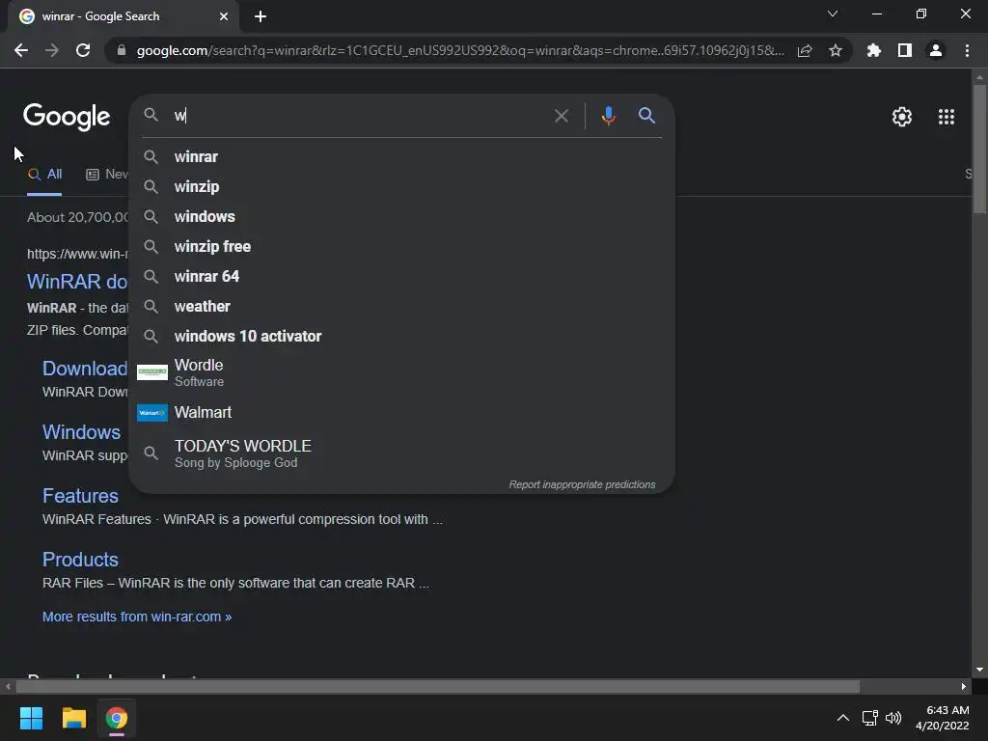The height and width of the screenshot is (741, 988).
Task: Reload the current page
Action: click(83, 50)
